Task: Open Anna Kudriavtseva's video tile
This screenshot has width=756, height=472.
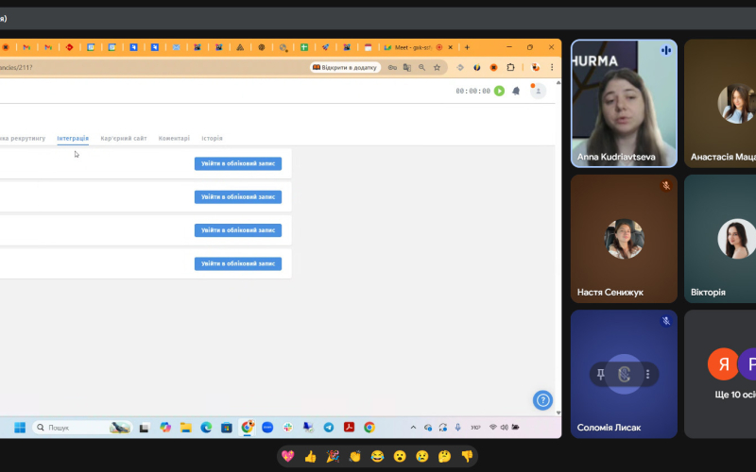Action: coord(624,104)
